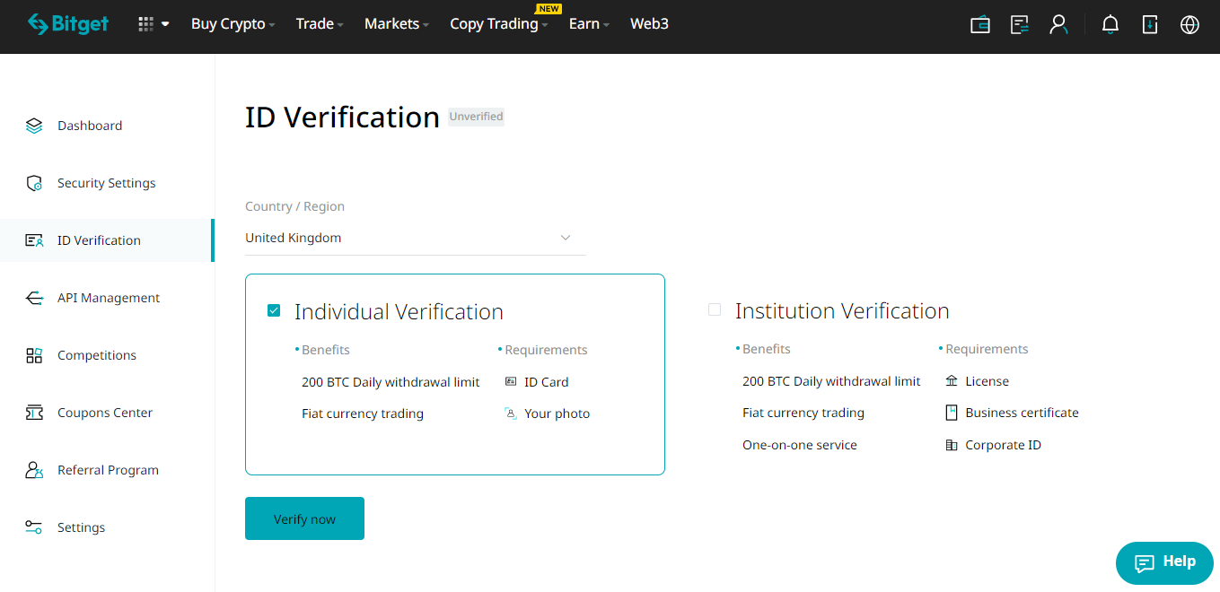
Task: Open Competitions in the sidebar
Action: (x=107, y=355)
